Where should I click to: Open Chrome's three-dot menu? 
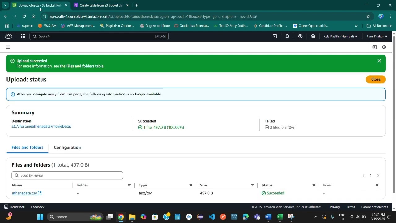point(390,16)
